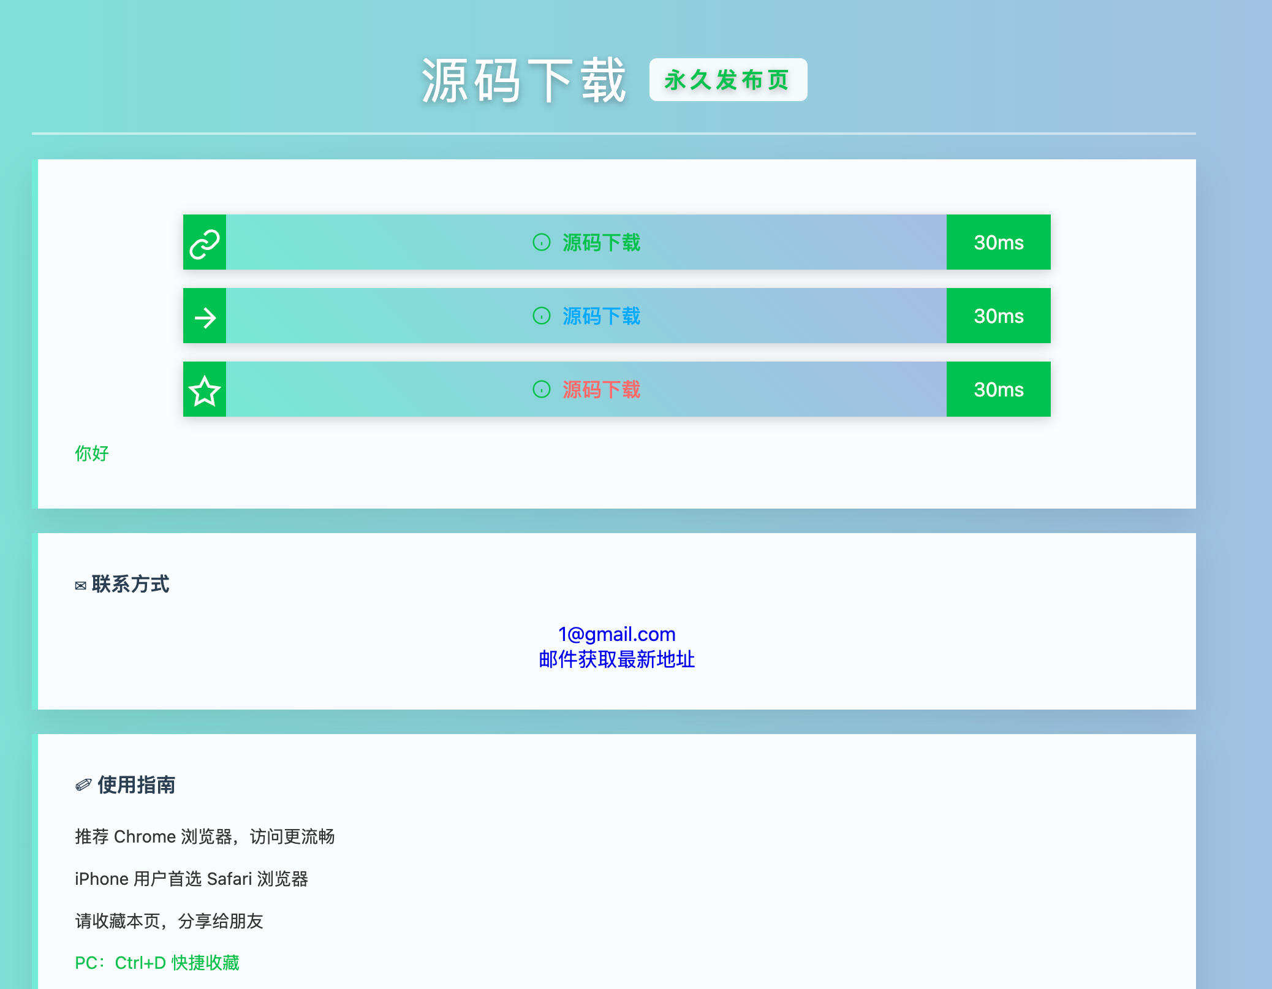
Task: Click the 你好 link
Action: (91, 453)
